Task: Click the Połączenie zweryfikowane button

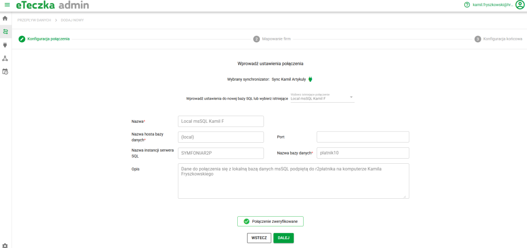Action: pyautogui.click(x=270, y=221)
